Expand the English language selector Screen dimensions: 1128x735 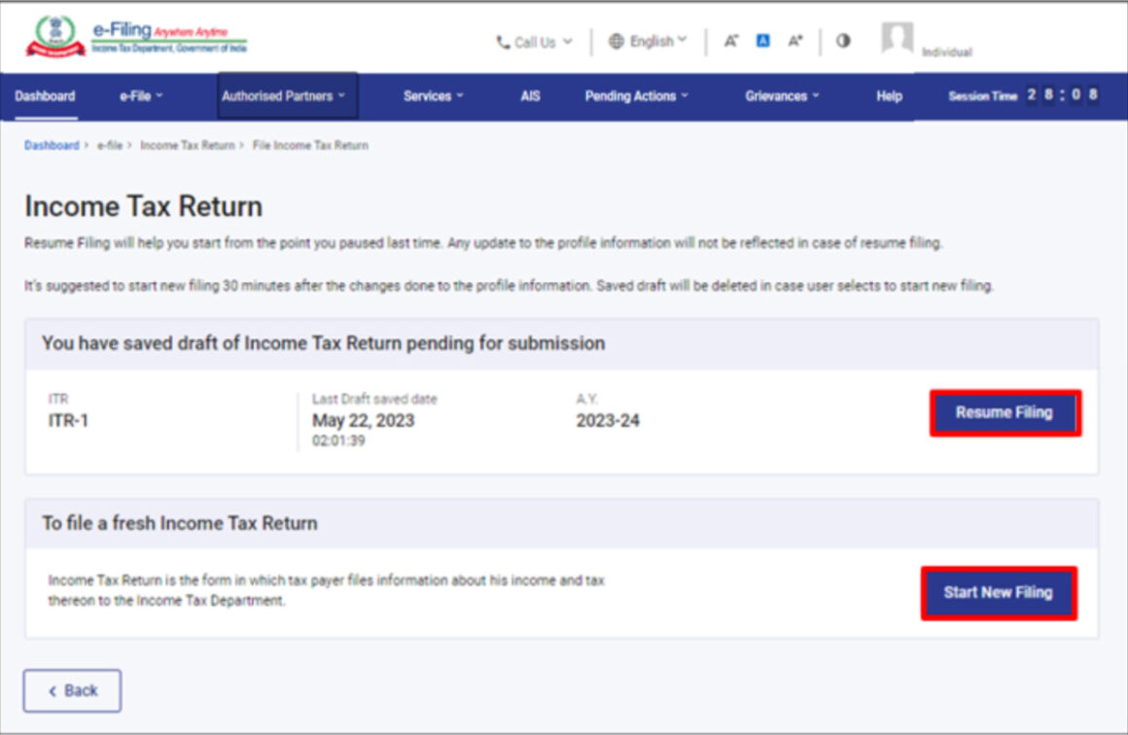(652, 40)
